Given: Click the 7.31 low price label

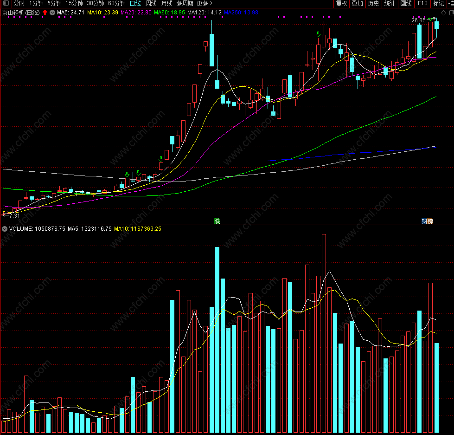Looking at the screenshot, I should (x=14, y=215).
